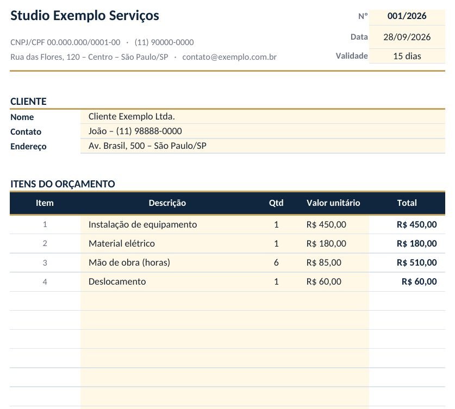Click the date value 28/09/2026
Screen dimensions: 455x409
click(407, 37)
